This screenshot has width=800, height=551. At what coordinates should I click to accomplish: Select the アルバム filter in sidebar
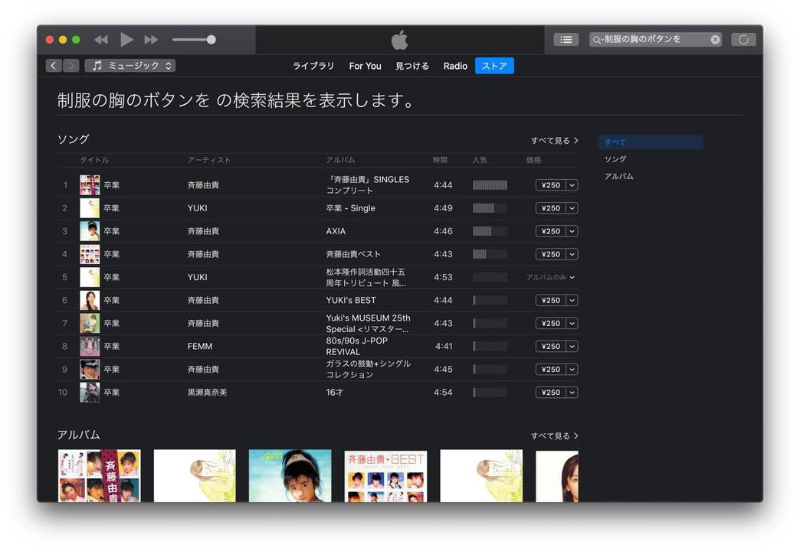619,176
